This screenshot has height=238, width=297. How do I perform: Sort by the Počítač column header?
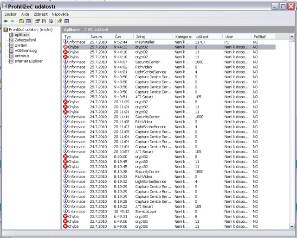coord(263,37)
